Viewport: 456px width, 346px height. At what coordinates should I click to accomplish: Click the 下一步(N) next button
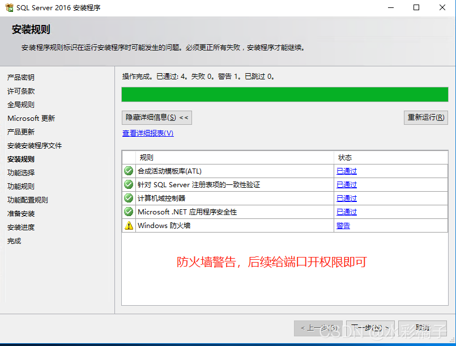click(x=370, y=328)
